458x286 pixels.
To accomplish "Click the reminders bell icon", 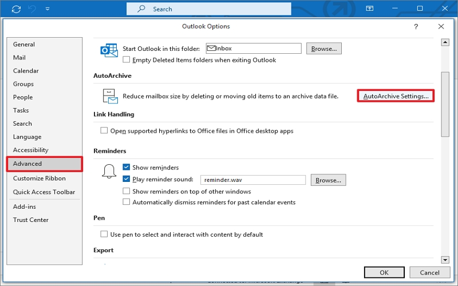I will point(109,171).
